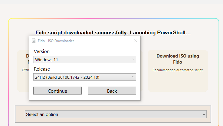Click the Back button in Fido dialog

coord(112,91)
